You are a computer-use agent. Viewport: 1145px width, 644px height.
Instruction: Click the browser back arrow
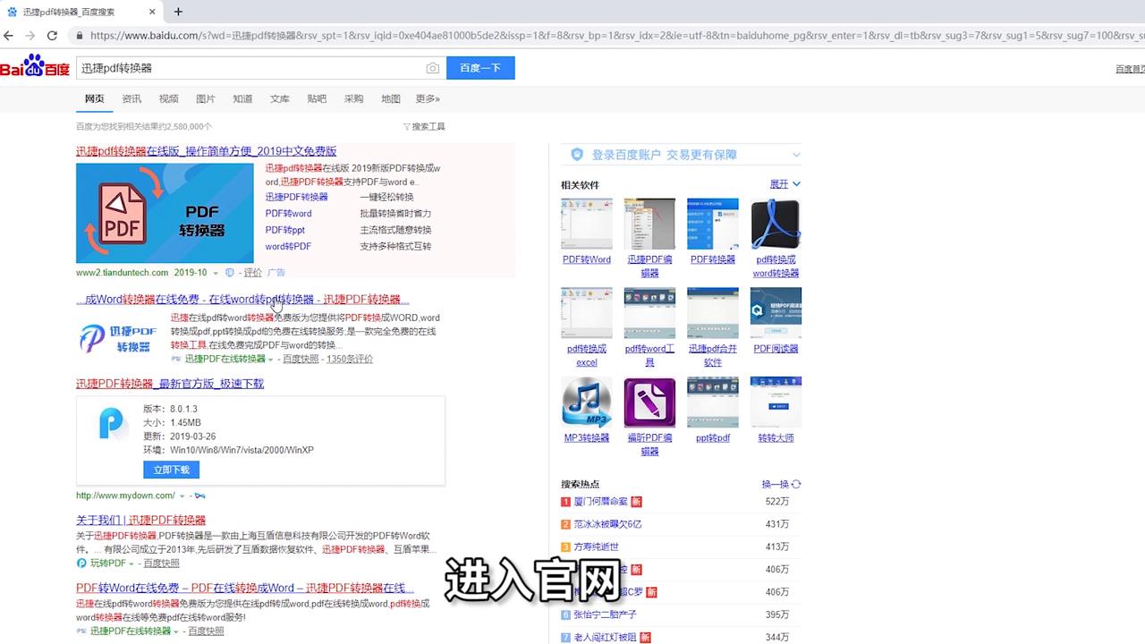pyautogui.click(x=9, y=36)
